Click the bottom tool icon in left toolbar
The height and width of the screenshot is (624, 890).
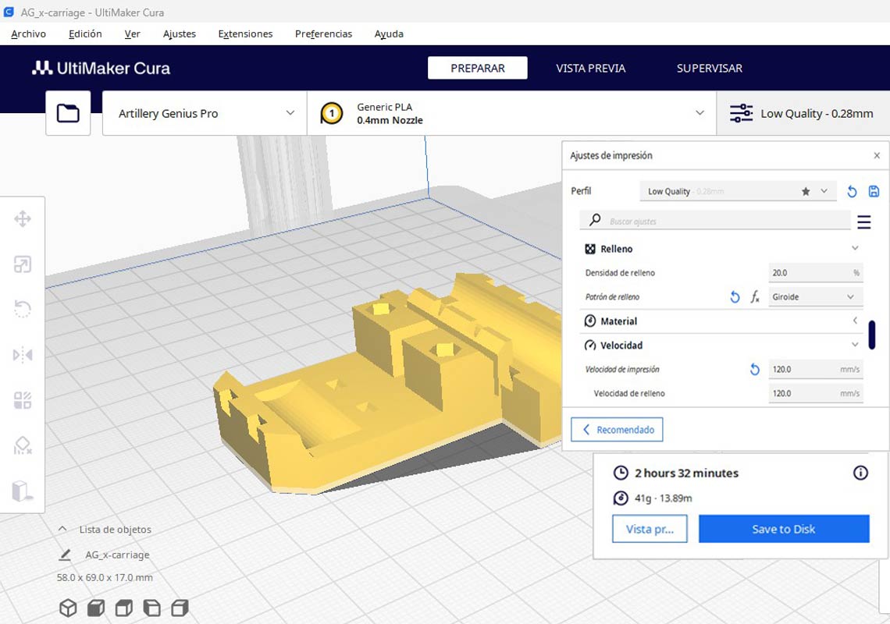click(23, 491)
